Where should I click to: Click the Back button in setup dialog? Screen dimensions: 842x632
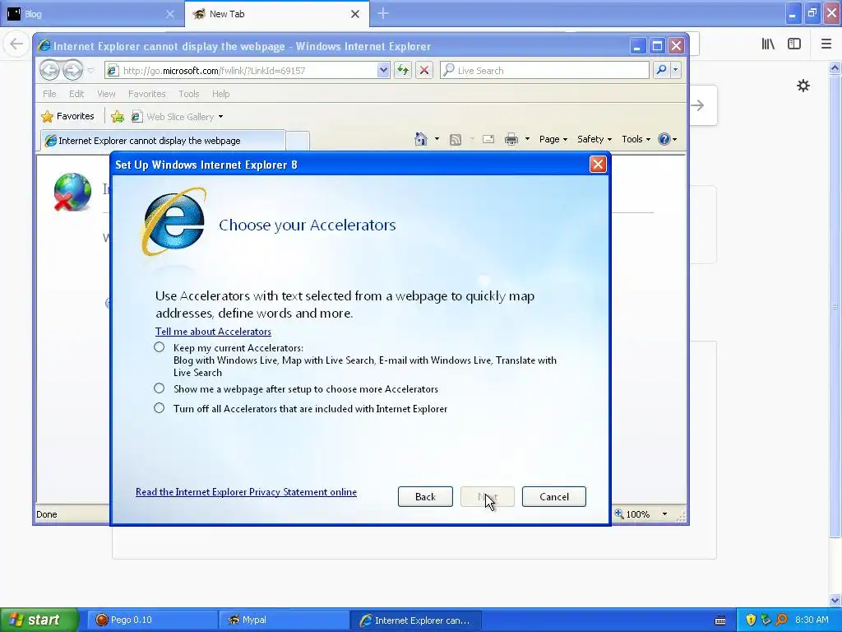coord(425,496)
